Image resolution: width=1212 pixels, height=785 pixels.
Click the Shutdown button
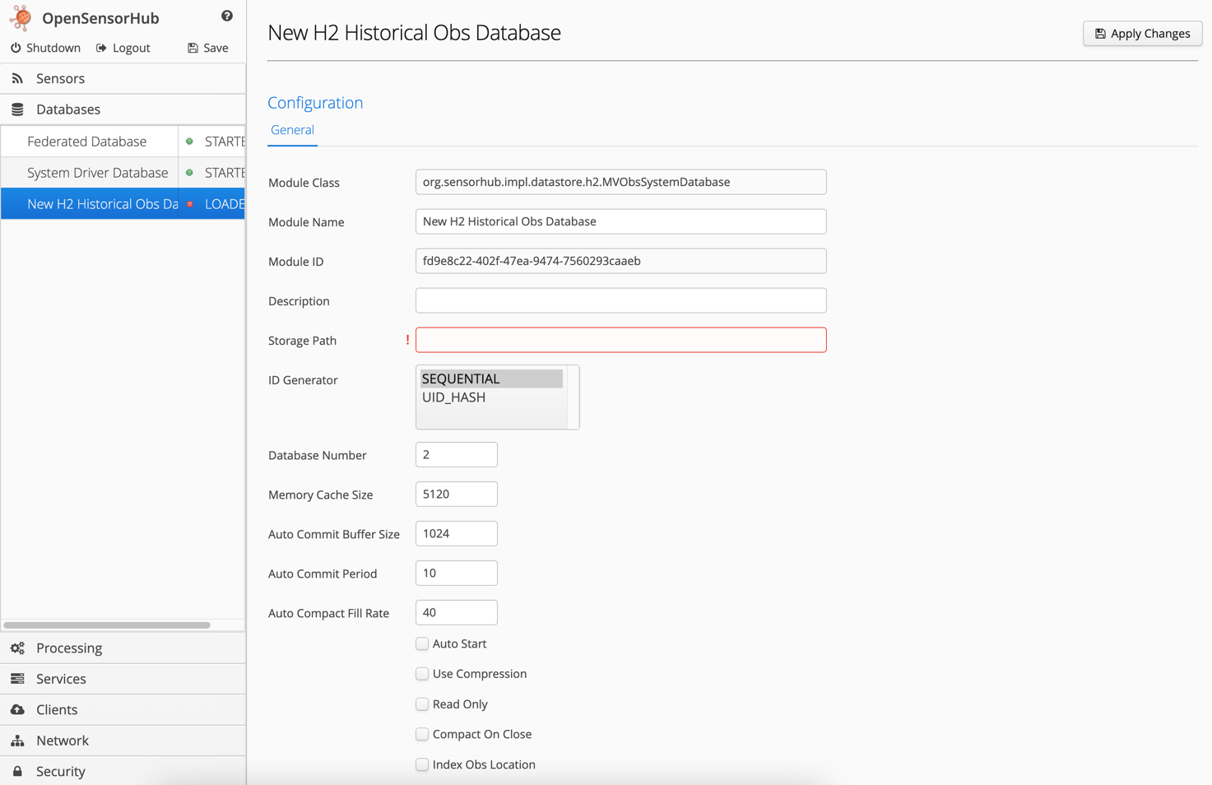point(45,48)
